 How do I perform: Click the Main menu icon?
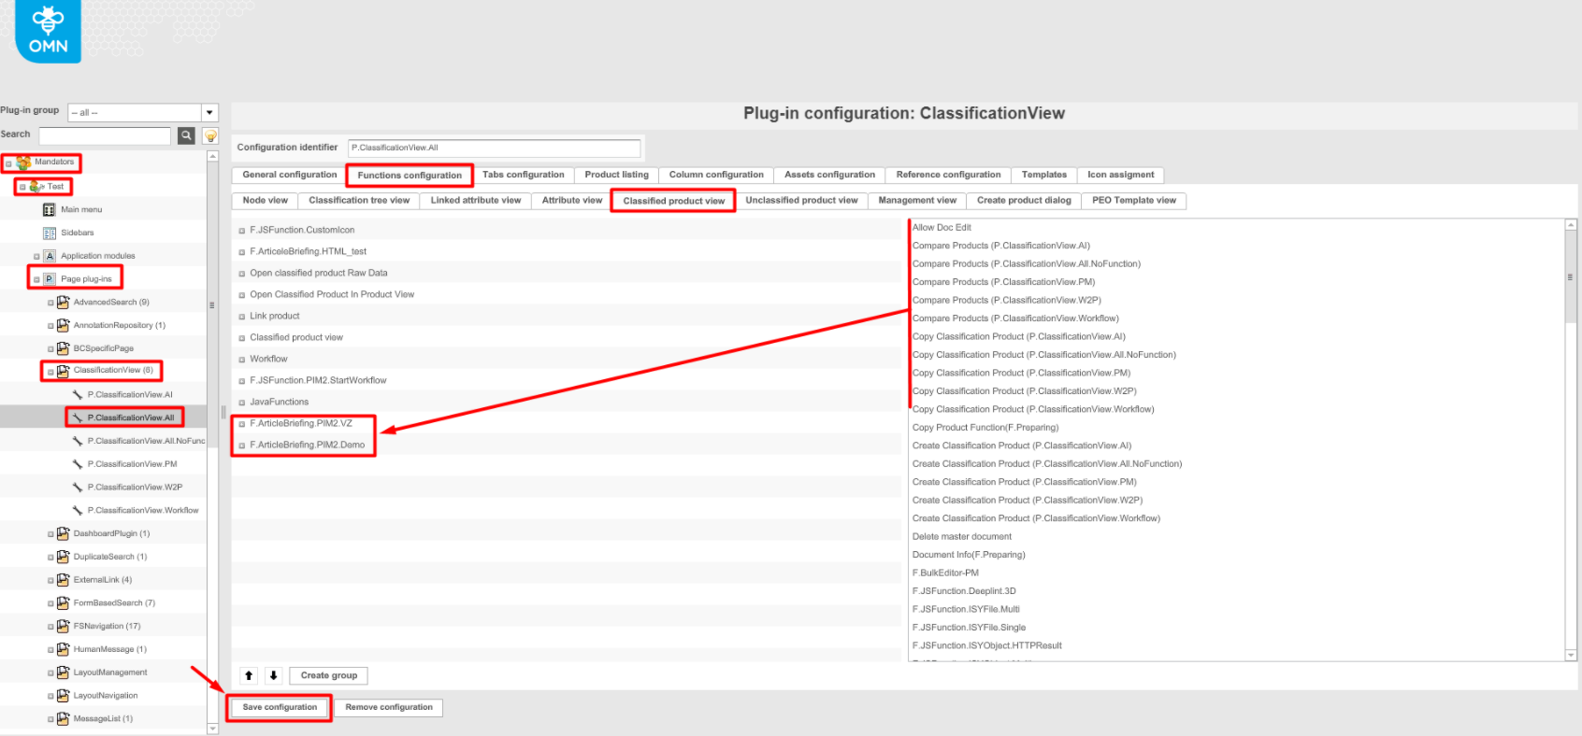point(50,209)
